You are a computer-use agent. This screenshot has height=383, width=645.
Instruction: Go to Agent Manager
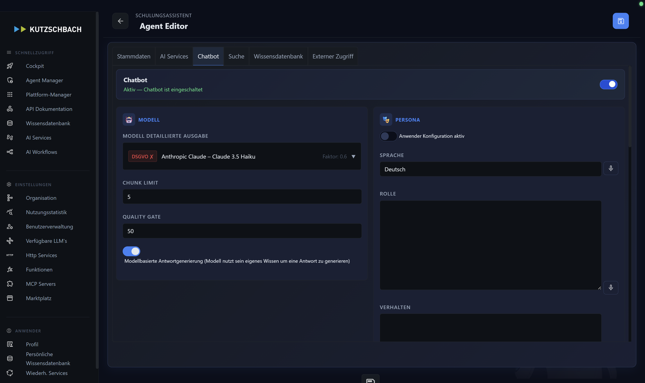coord(44,80)
